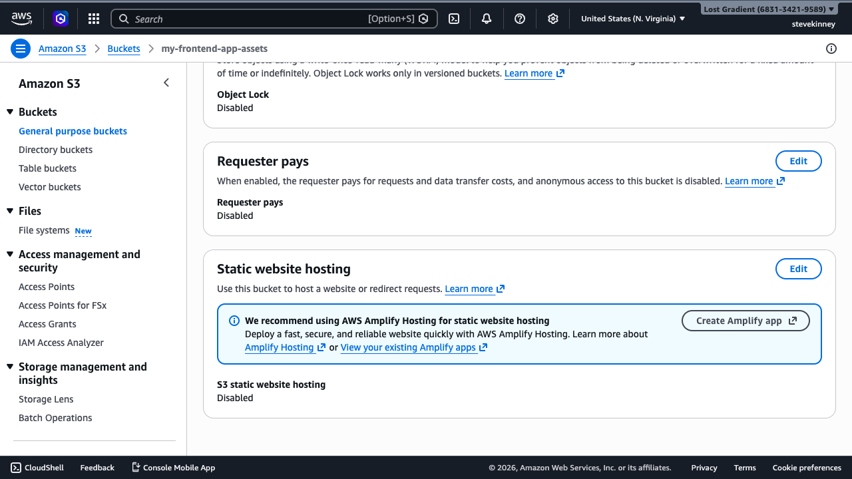
Task: Click the info icon in the Amplify banner
Action: pos(234,321)
